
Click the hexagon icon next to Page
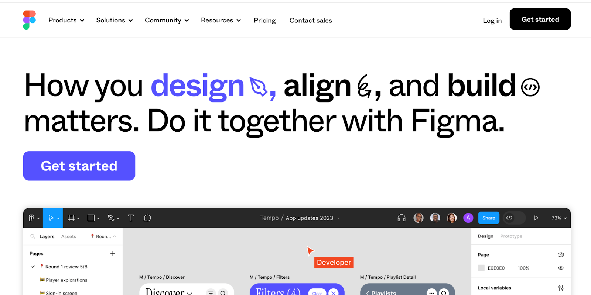pos(561,255)
